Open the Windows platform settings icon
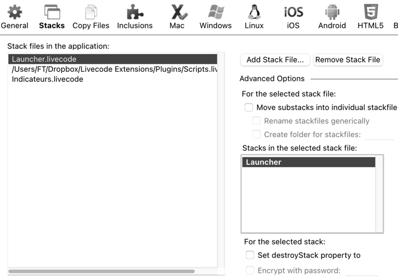398x278 pixels. pos(215,12)
